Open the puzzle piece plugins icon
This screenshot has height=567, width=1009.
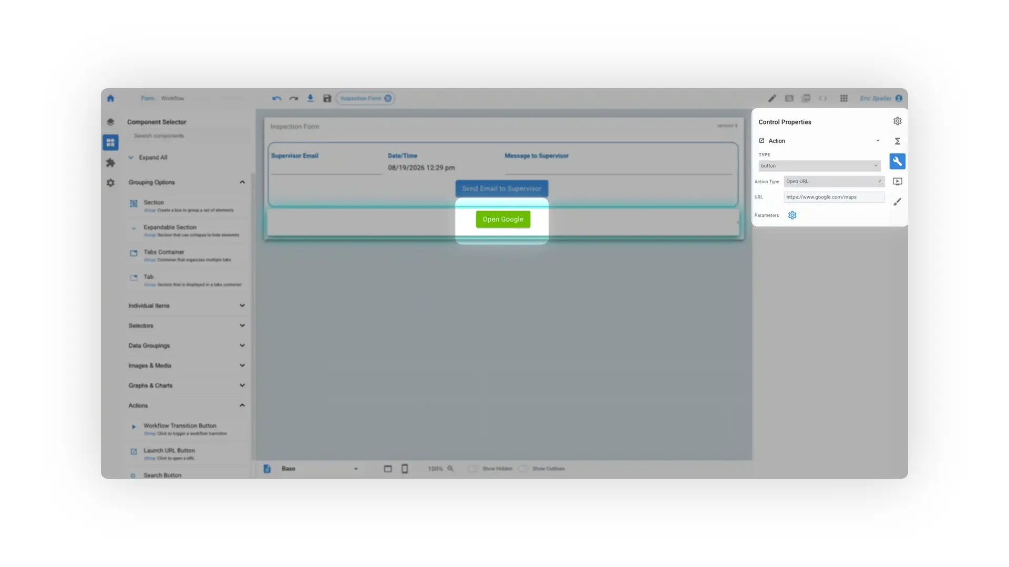110,163
